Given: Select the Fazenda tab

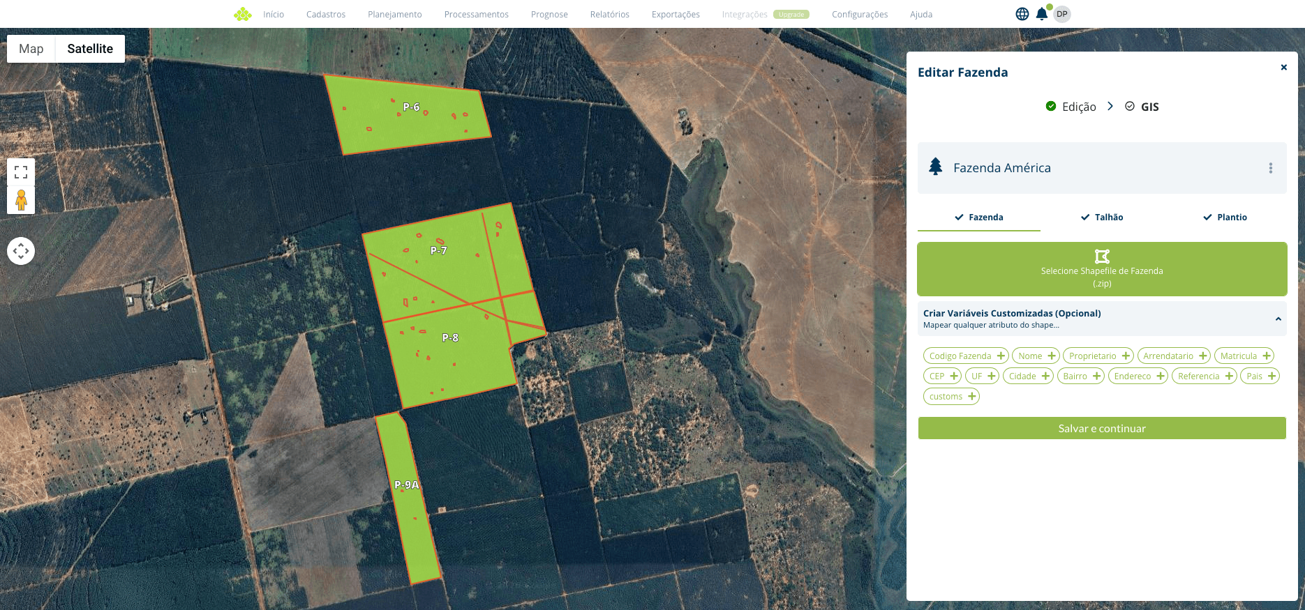Looking at the screenshot, I should pos(979,217).
